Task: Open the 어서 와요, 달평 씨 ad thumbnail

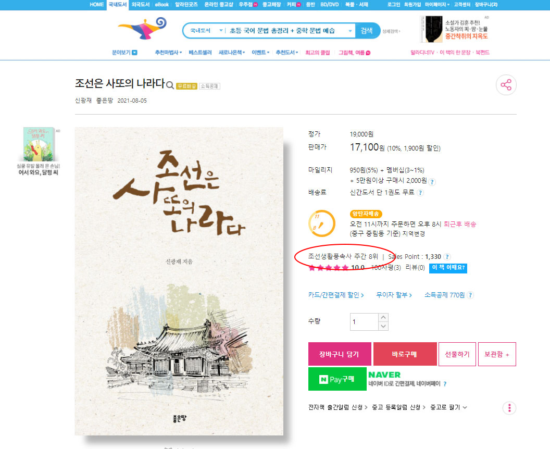Action: [x=39, y=151]
